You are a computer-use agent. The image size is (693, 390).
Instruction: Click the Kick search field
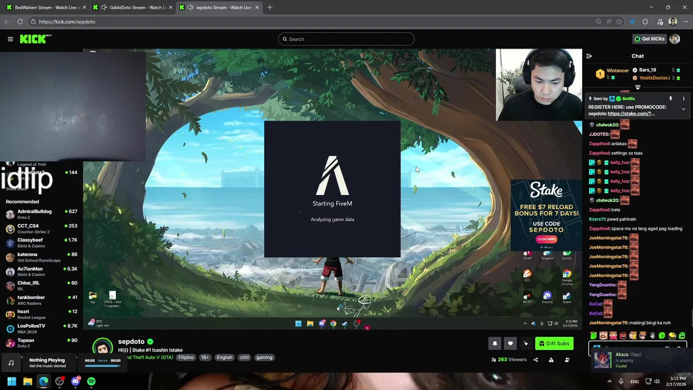point(346,39)
